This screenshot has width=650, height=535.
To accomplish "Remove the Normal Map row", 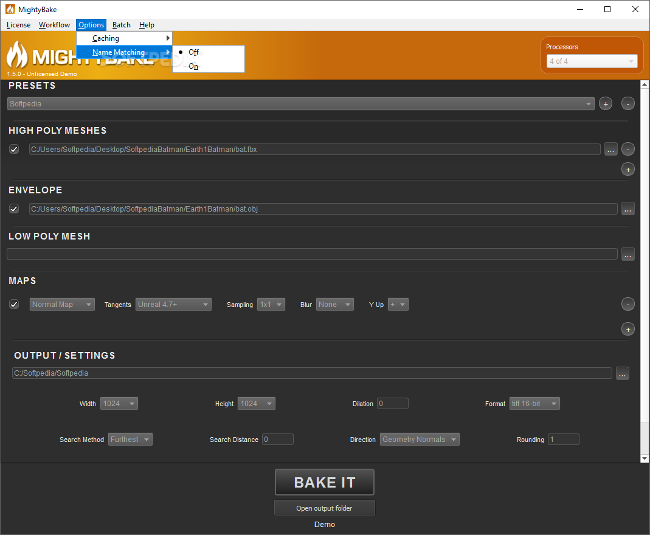I will point(628,304).
